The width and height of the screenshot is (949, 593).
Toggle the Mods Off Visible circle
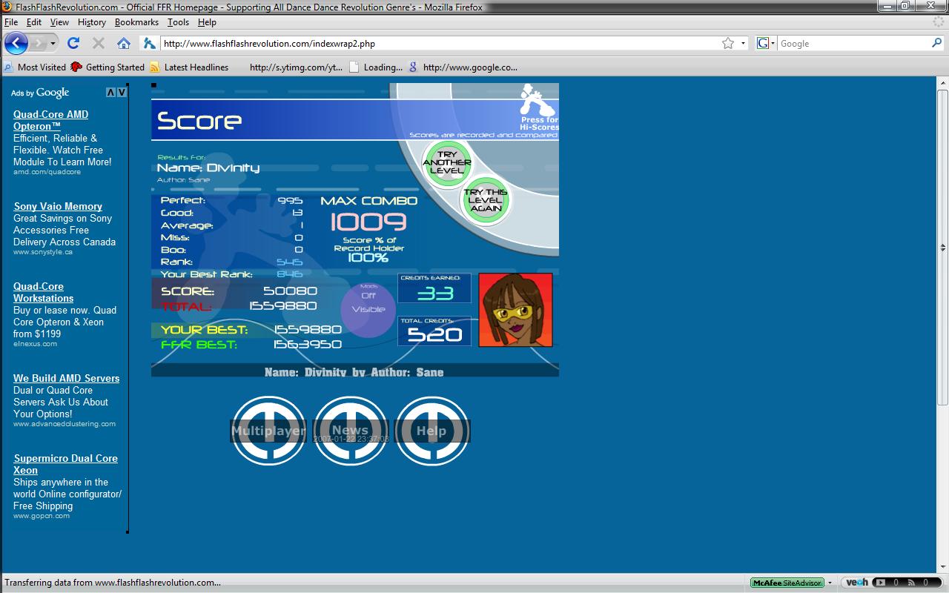click(x=368, y=309)
